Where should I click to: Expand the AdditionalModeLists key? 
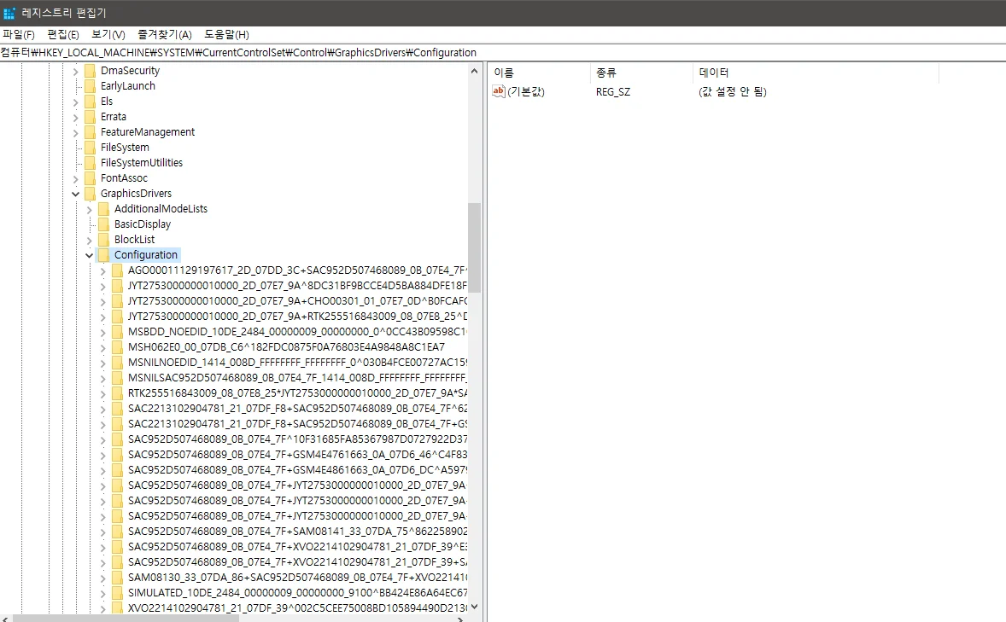click(89, 210)
